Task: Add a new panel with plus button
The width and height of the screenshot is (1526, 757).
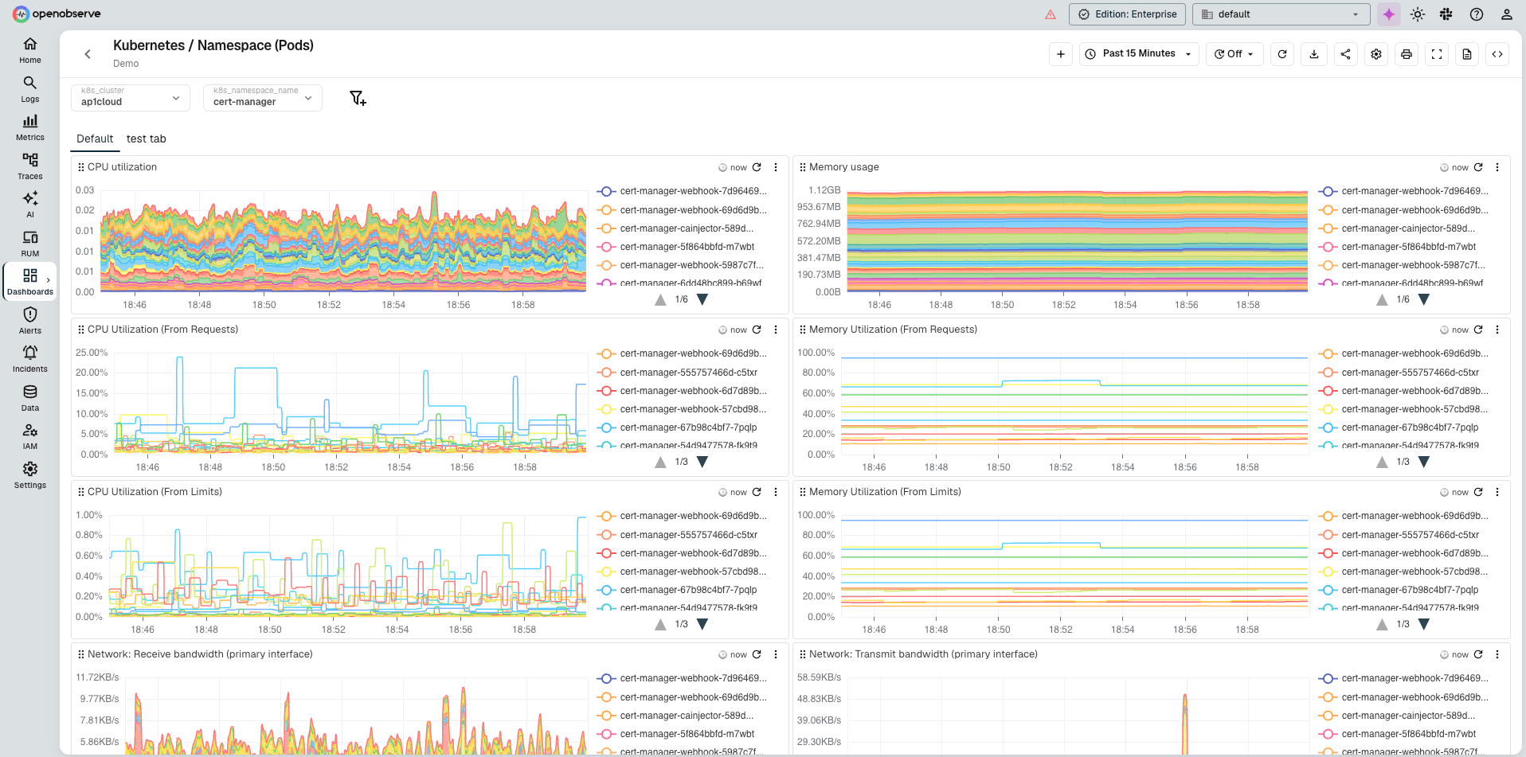Action: (1061, 54)
